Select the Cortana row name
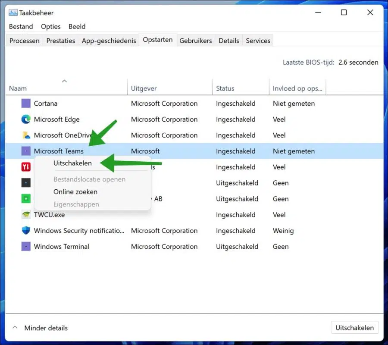Image resolution: width=388 pixels, height=345 pixels. [46, 103]
